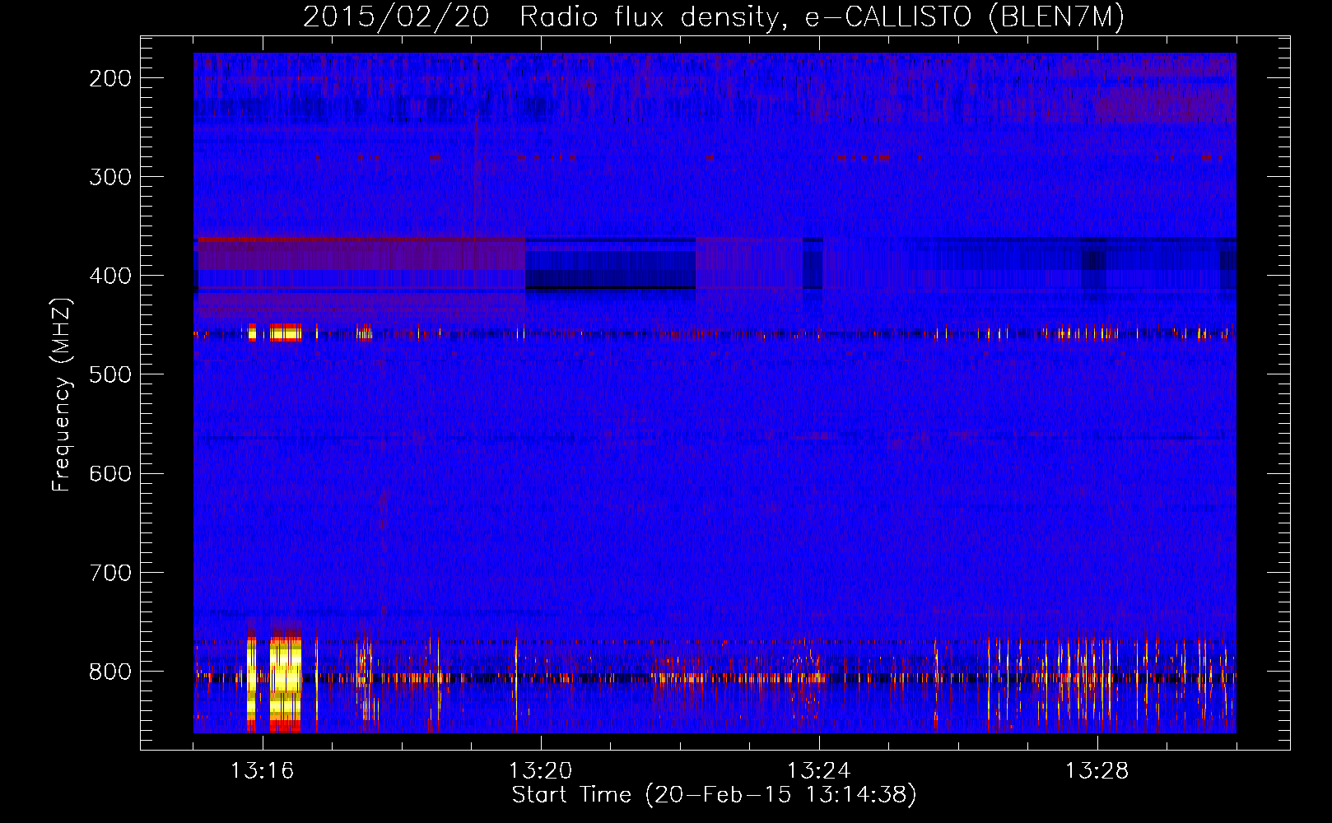Click the 400 frequency tick label

point(109,276)
